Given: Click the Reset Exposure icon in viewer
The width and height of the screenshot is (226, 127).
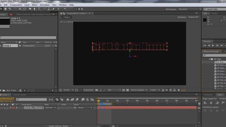Looking at the screenshot, I should 179,90.
